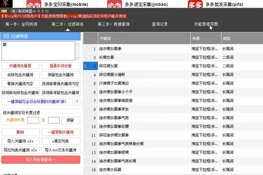Click the 过滤筛选 panel grid icon

pos(6,36)
